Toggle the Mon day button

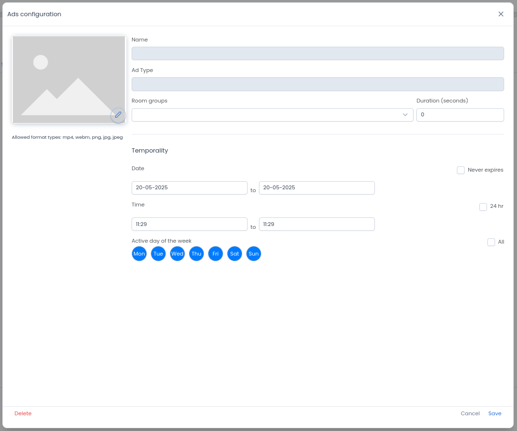tap(139, 254)
